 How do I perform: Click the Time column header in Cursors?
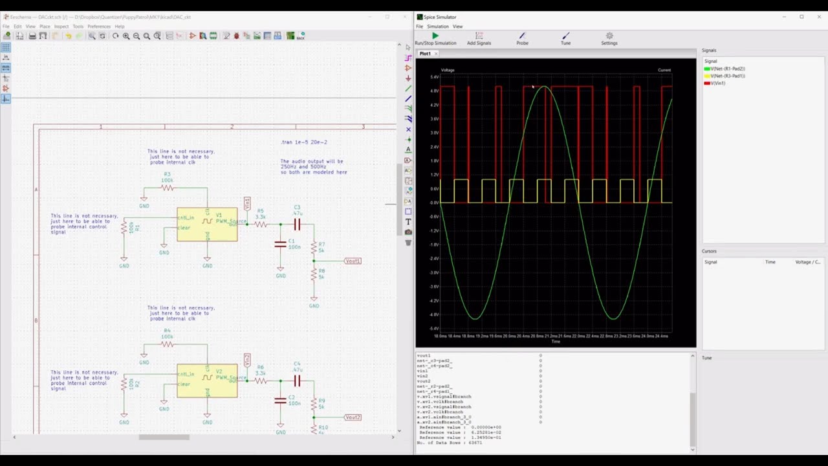click(770, 262)
